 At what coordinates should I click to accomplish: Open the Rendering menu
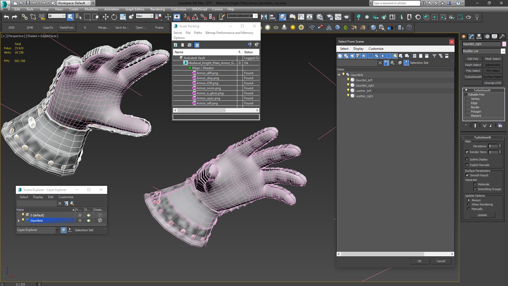click(157, 9)
